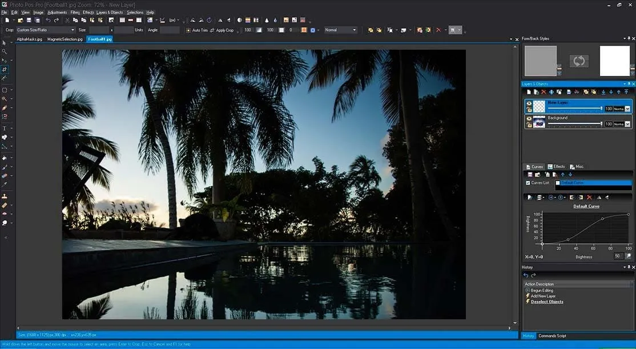Uncheck the Curves List checkbox

528,183
